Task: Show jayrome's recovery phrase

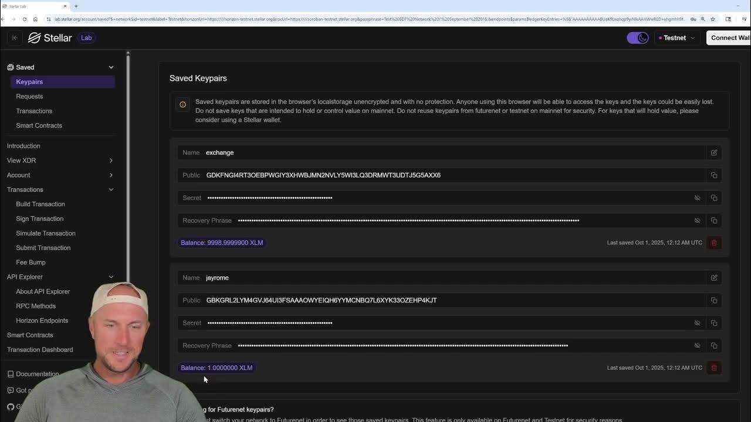Action: coord(697,345)
